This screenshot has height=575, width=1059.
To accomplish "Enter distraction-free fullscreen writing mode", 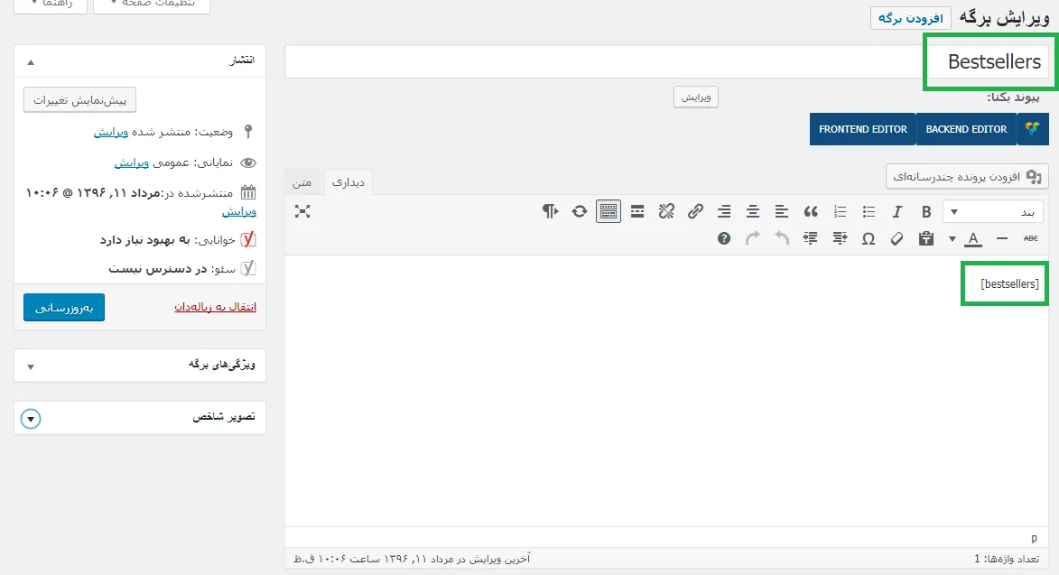I will pyautogui.click(x=302, y=211).
